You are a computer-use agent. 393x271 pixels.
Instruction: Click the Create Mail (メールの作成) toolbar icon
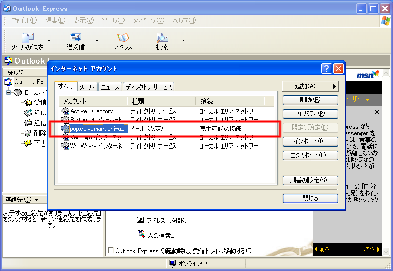27,41
